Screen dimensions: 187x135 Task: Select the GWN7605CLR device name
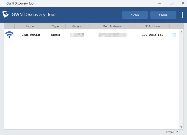pos(31,35)
